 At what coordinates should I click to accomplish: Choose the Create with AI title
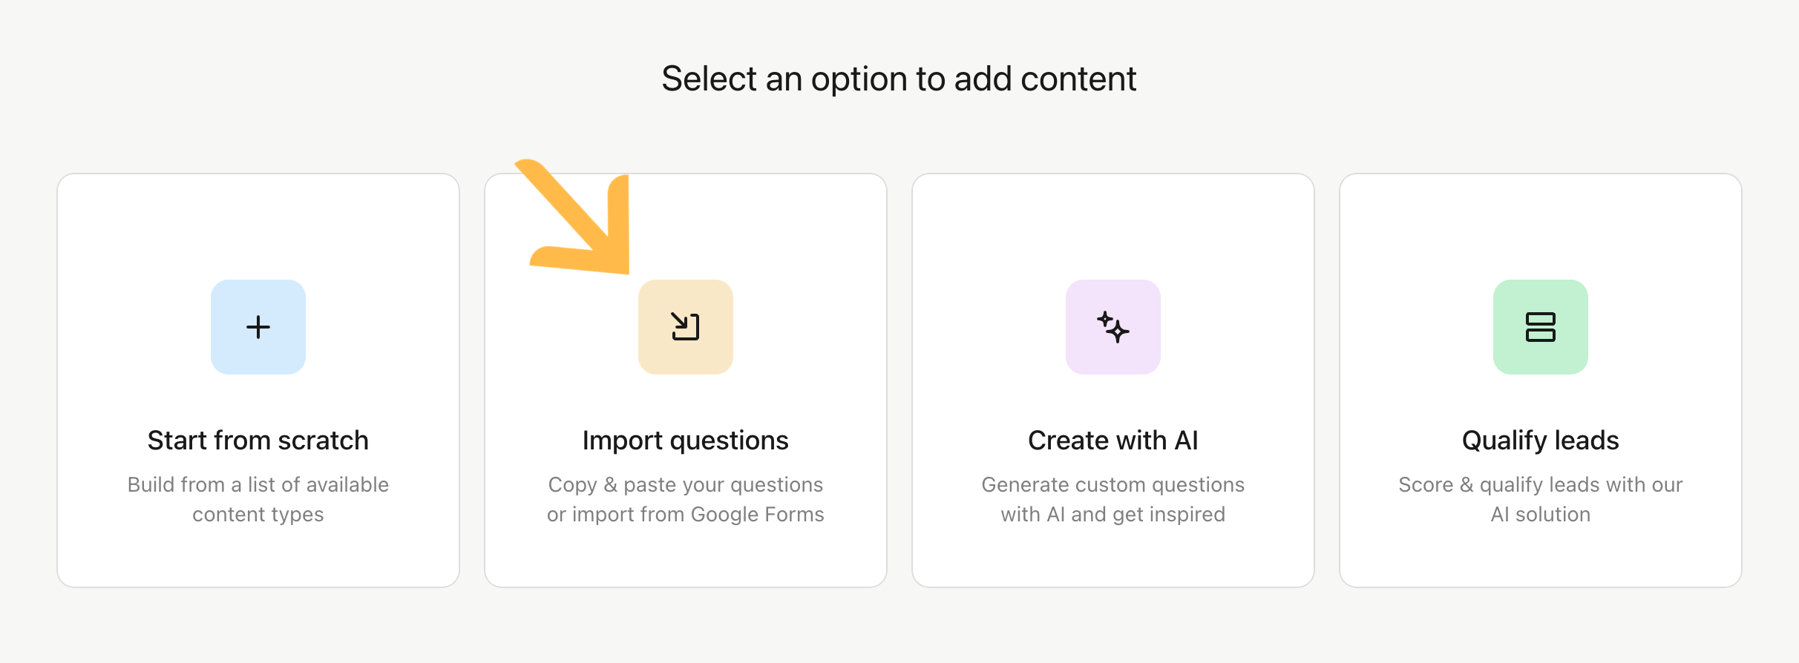click(1113, 441)
